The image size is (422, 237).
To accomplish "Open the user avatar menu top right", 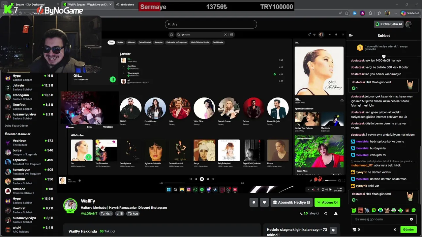I will point(409,24).
